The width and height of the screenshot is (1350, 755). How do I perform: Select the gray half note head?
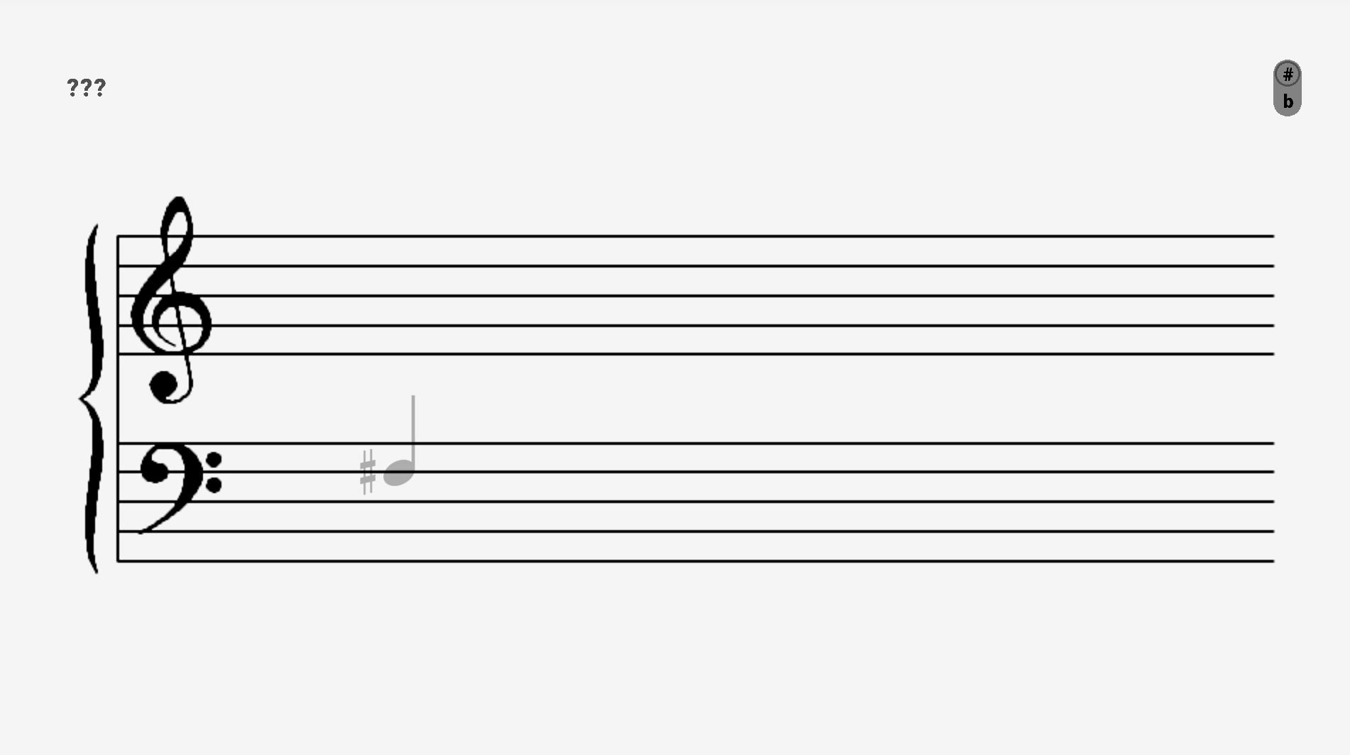[x=399, y=472]
